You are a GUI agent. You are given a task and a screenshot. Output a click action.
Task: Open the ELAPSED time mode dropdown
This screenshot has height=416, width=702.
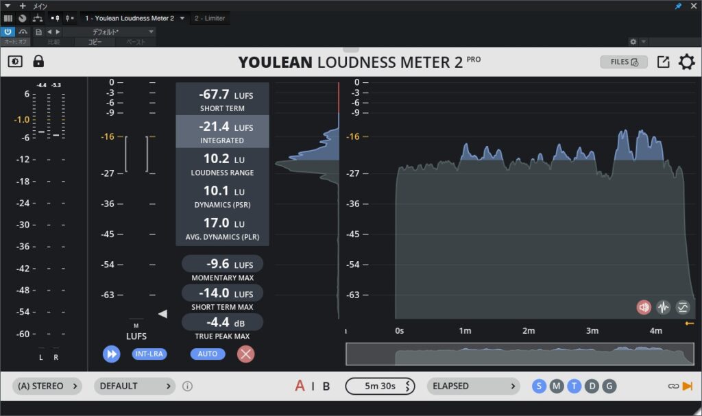click(x=473, y=386)
